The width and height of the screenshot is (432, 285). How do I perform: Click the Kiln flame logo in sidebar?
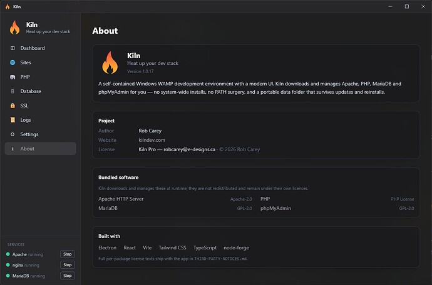[x=14, y=27]
